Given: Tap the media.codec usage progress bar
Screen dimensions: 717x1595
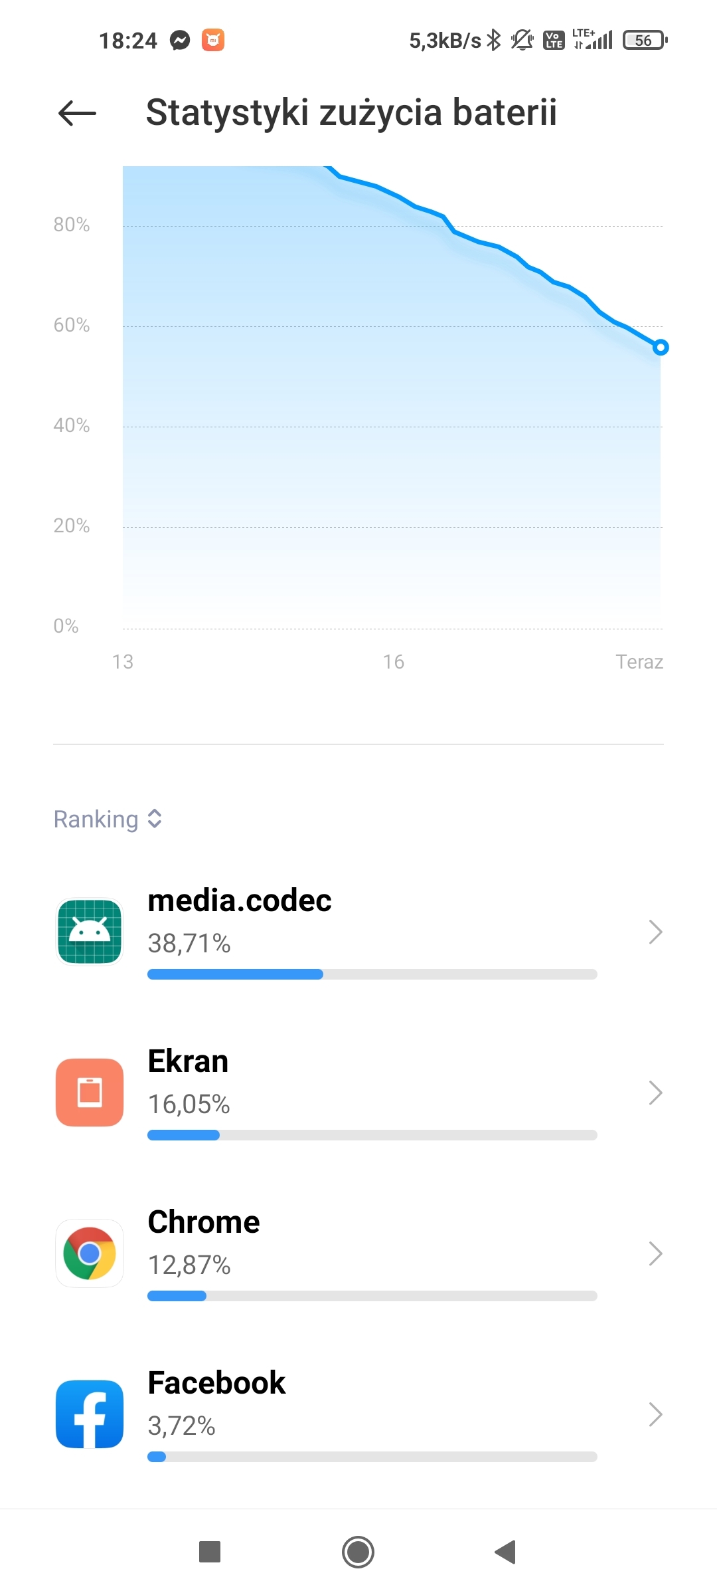Looking at the screenshot, I should pos(372,974).
